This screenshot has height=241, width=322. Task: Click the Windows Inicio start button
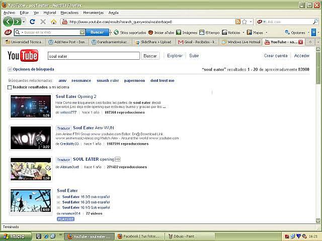point(16,236)
